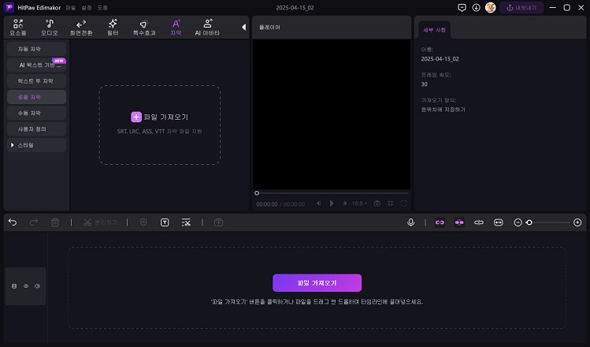The width and height of the screenshot is (590, 347).
Task: Undo the last action
Action: (x=13, y=222)
